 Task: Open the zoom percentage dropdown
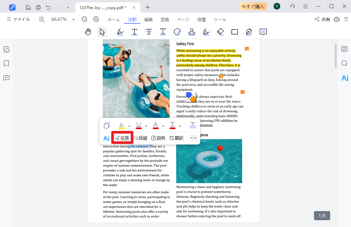click(73, 20)
